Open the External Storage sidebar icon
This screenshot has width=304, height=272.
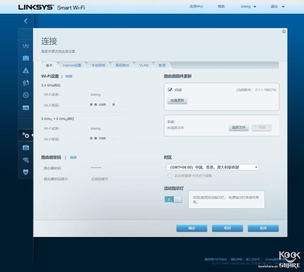26,108
